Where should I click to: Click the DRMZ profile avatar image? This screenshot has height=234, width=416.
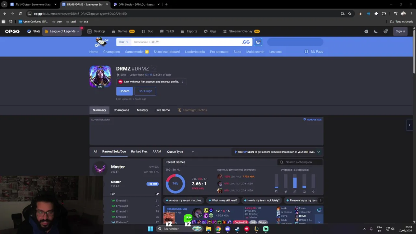[x=100, y=76]
